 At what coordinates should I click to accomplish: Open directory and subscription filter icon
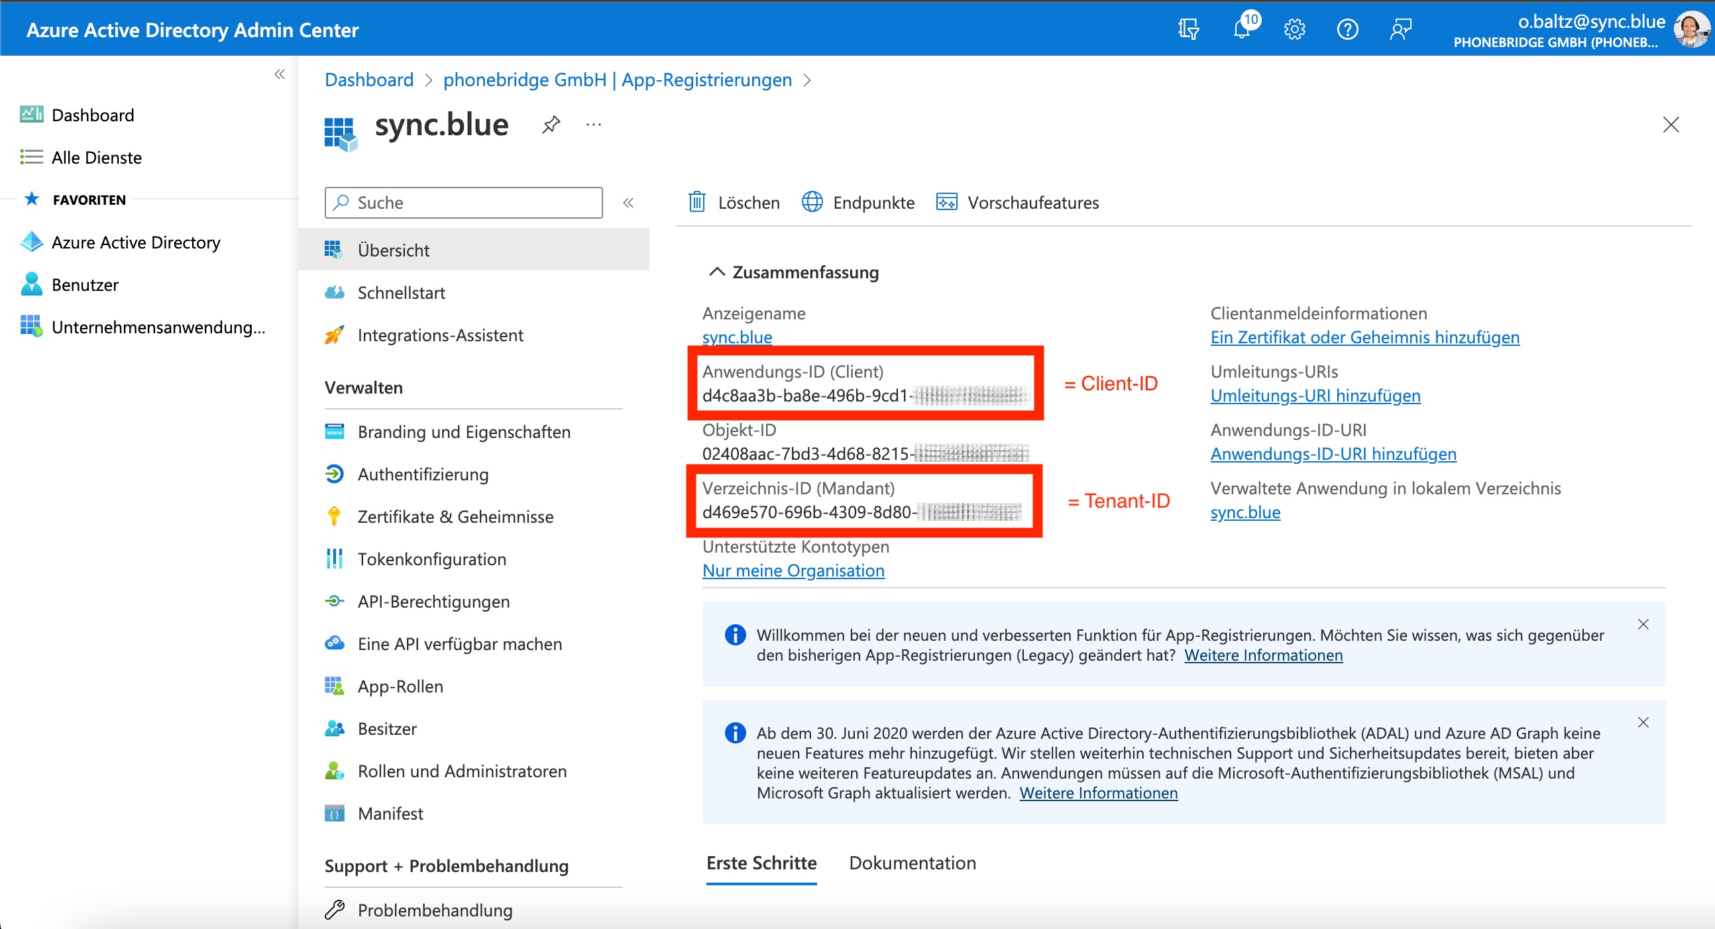[1188, 29]
